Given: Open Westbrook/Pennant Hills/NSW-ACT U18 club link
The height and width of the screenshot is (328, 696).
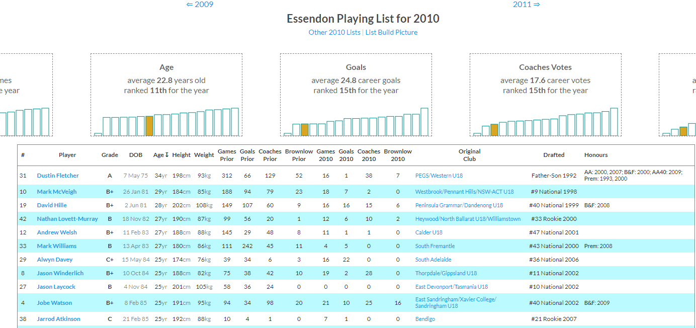Looking at the screenshot, I should tap(465, 192).
